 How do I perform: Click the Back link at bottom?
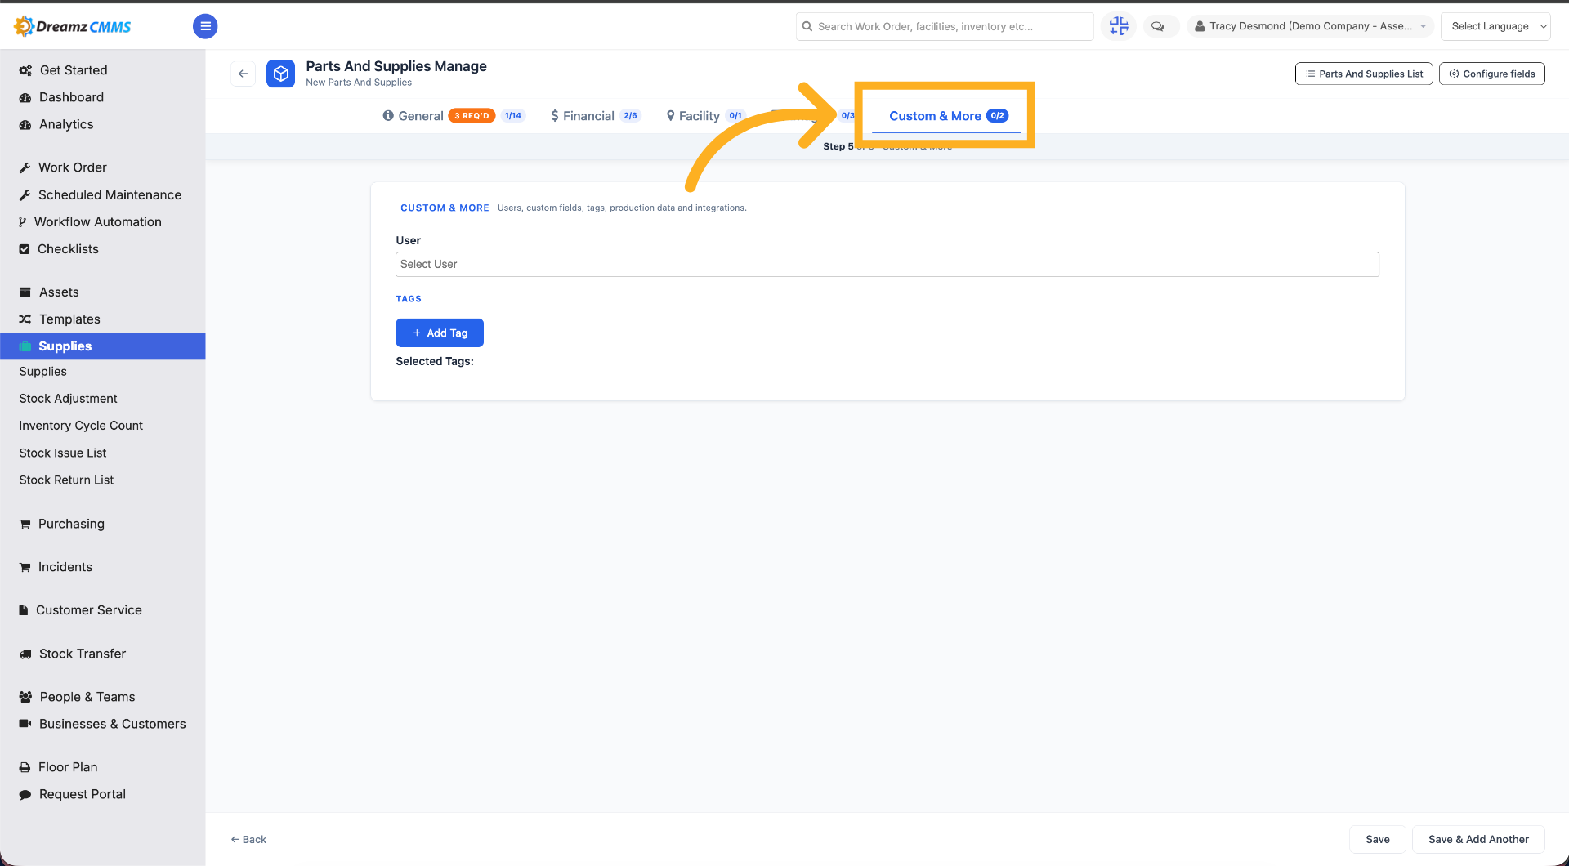point(248,839)
